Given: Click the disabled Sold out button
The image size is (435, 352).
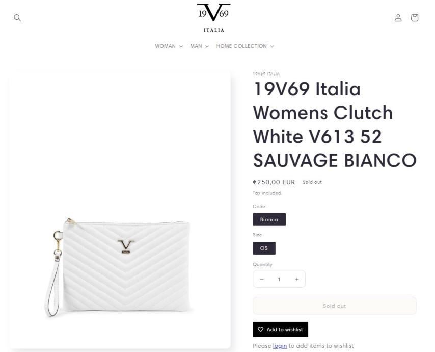Looking at the screenshot, I should pyautogui.click(x=334, y=306).
